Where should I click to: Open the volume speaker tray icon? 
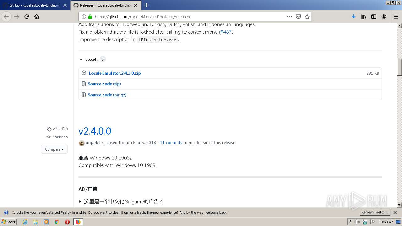357,222
